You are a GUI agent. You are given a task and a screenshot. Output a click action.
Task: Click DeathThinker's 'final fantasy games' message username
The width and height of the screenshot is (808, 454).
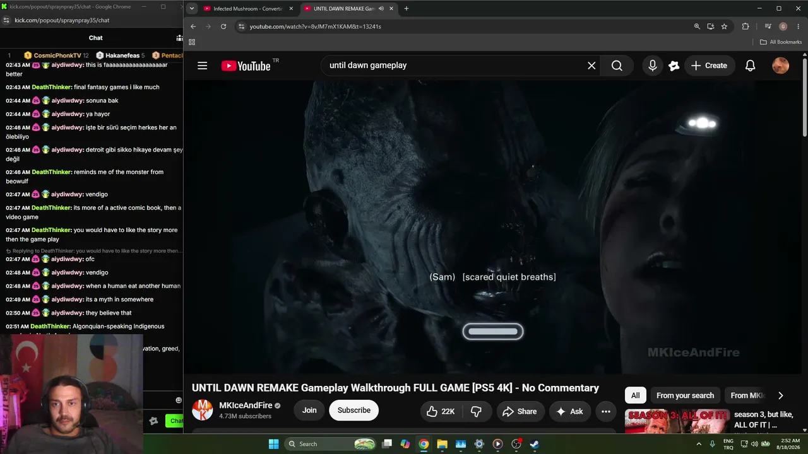[x=52, y=87]
